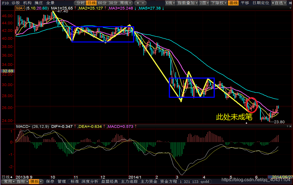293x185 pixels.
Task: Select template tab labeled 123
Action: click(x=195, y=182)
